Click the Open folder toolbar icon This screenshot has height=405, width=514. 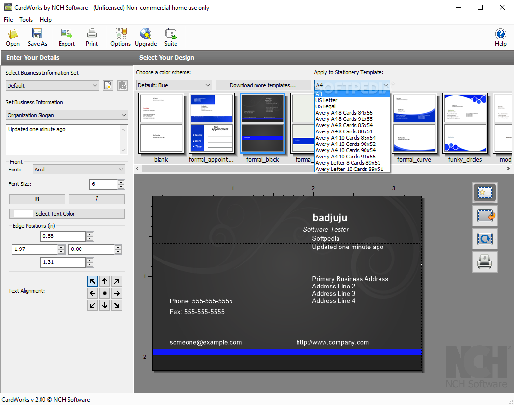(x=13, y=38)
